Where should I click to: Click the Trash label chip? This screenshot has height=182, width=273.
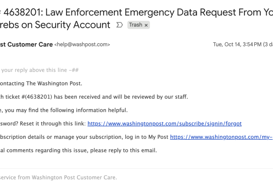(x=136, y=25)
